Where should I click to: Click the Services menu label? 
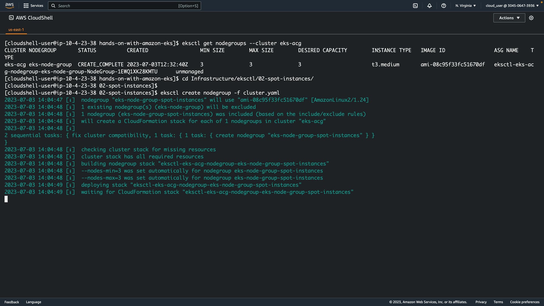point(37,6)
